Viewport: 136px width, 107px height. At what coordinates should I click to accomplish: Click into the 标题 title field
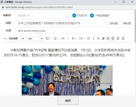click(x=60, y=23)
